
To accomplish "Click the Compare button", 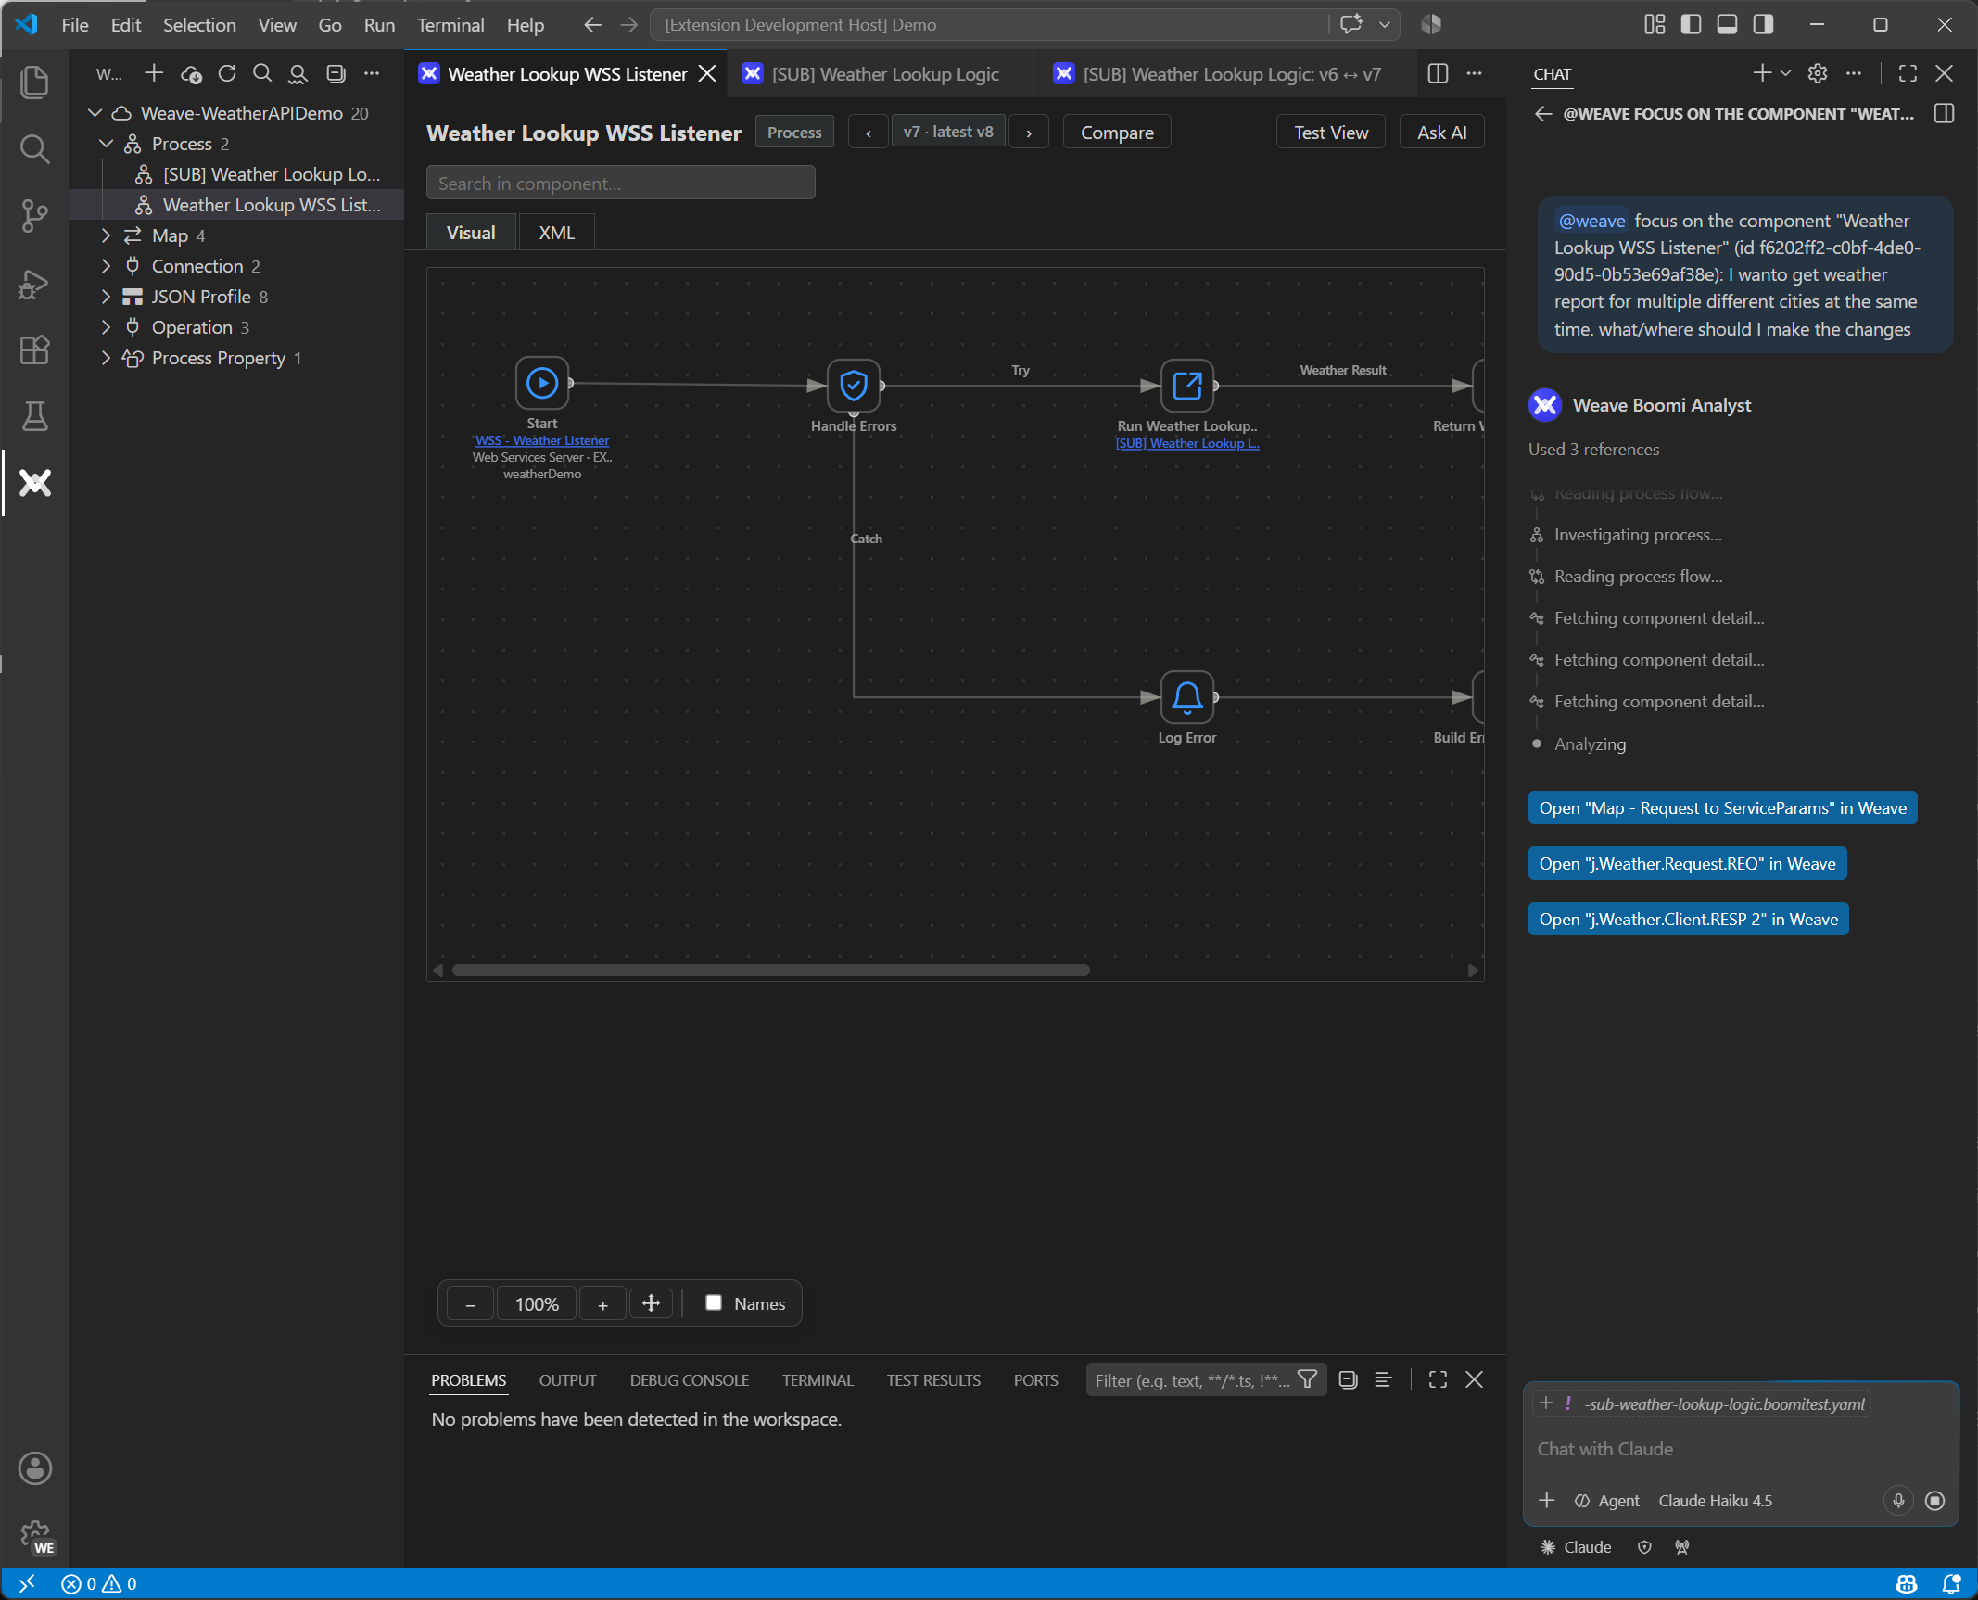I will pyautogui.click(x=1117, y=132).
